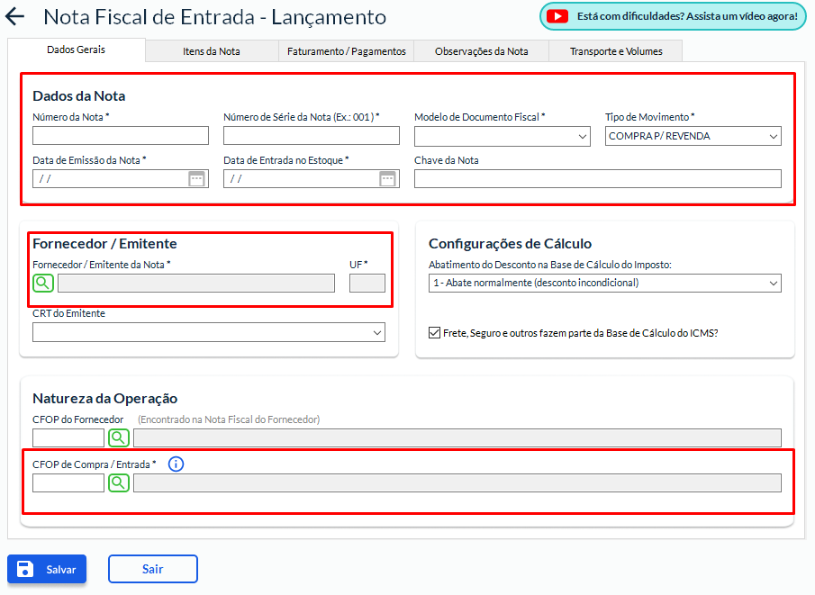Go to the Transporte e Volumes tab
This screenshot has height=595, width=815.
(x=615, y=51)
